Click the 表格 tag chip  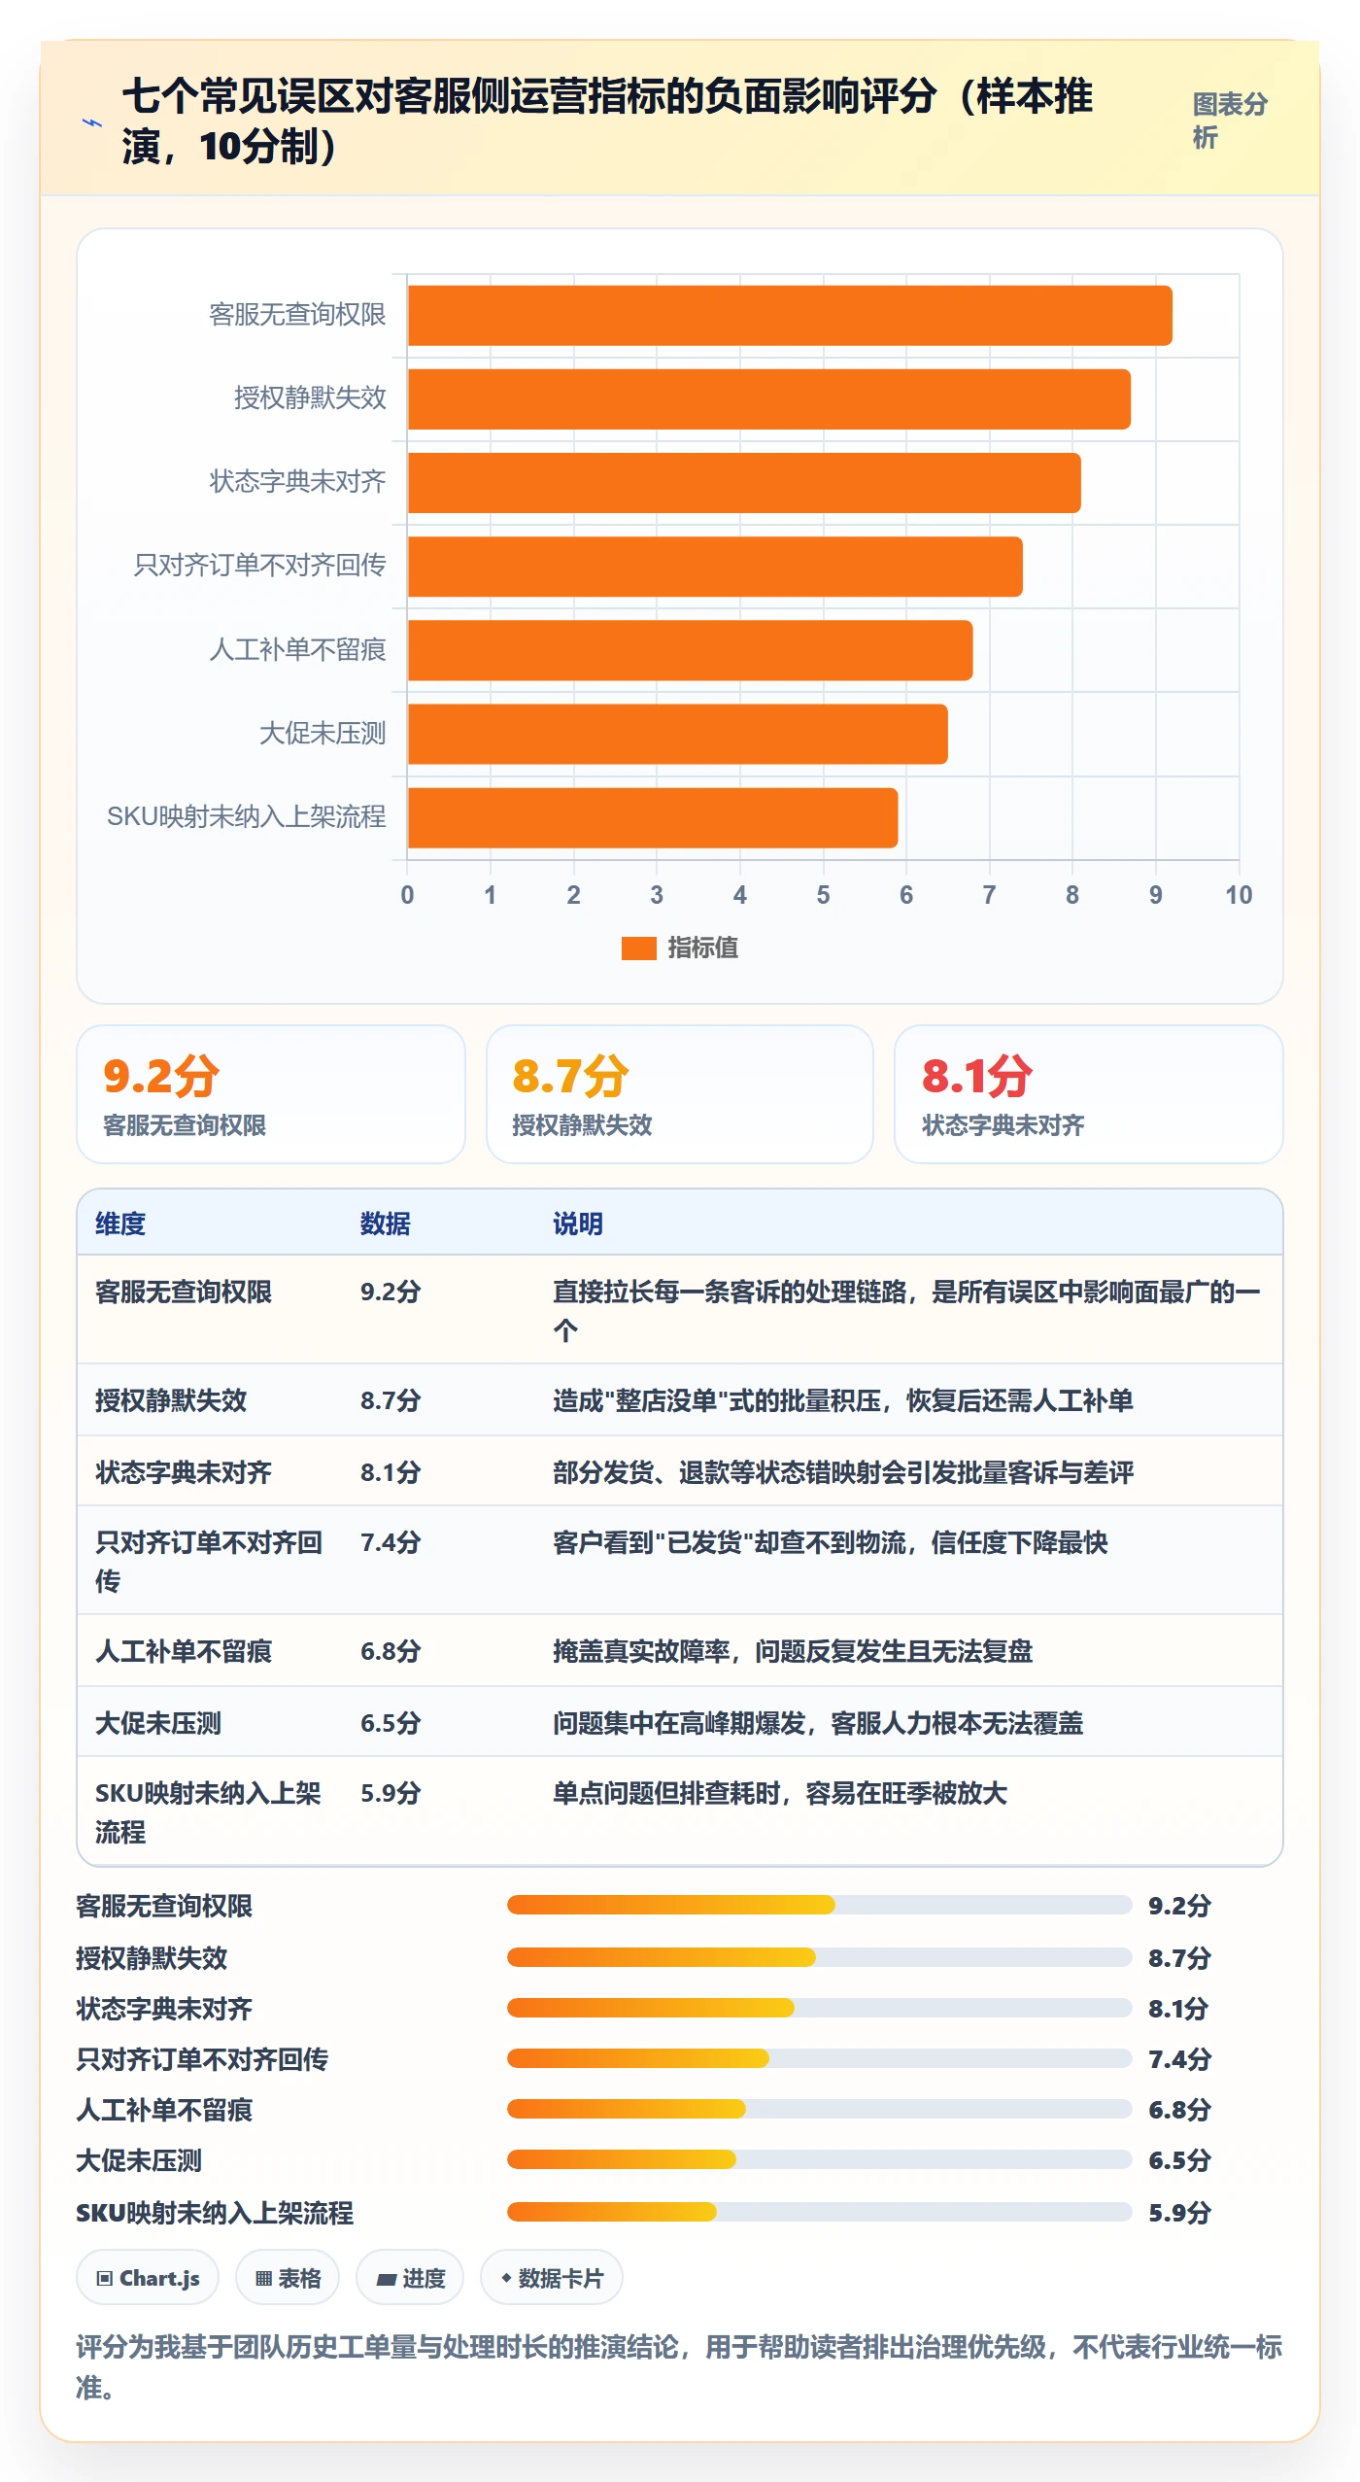coord(288,2278)
